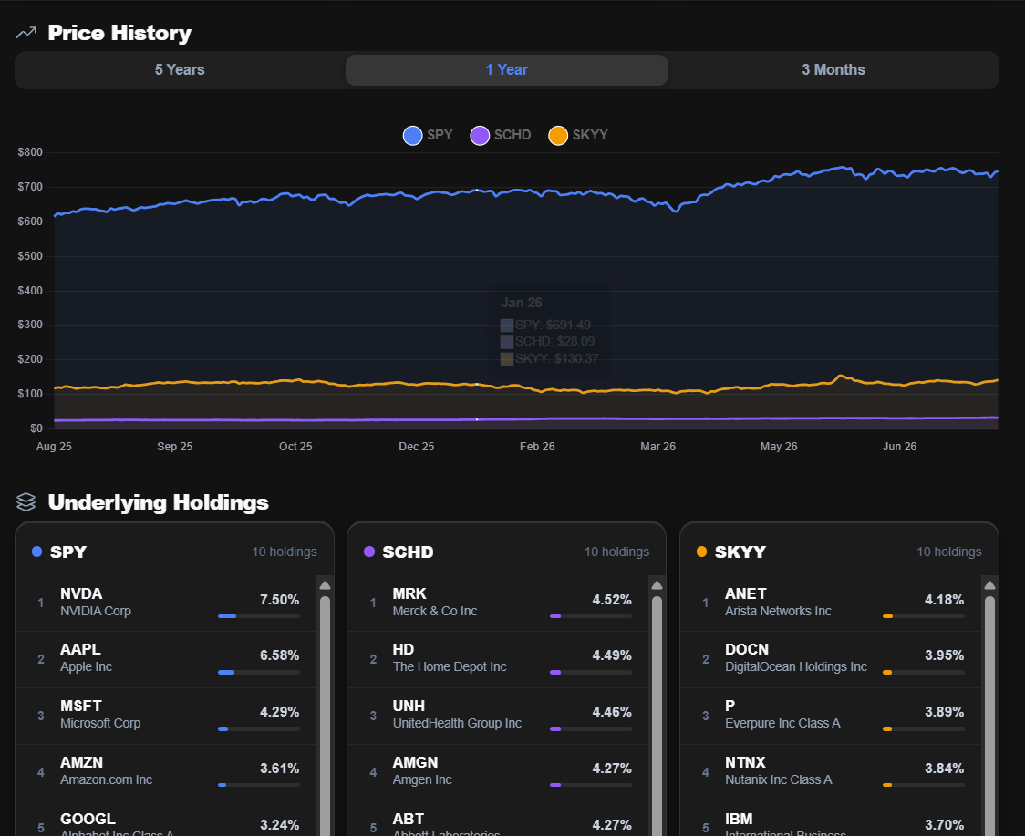The width and height of the screenshot is (1025, 836).
Task: Select the DOCN DigitalOcean Holdings row
Action: click(x=831, y=659)
